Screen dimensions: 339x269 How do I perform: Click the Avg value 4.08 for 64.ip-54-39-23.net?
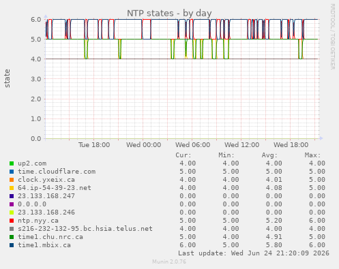click(274, 188)
